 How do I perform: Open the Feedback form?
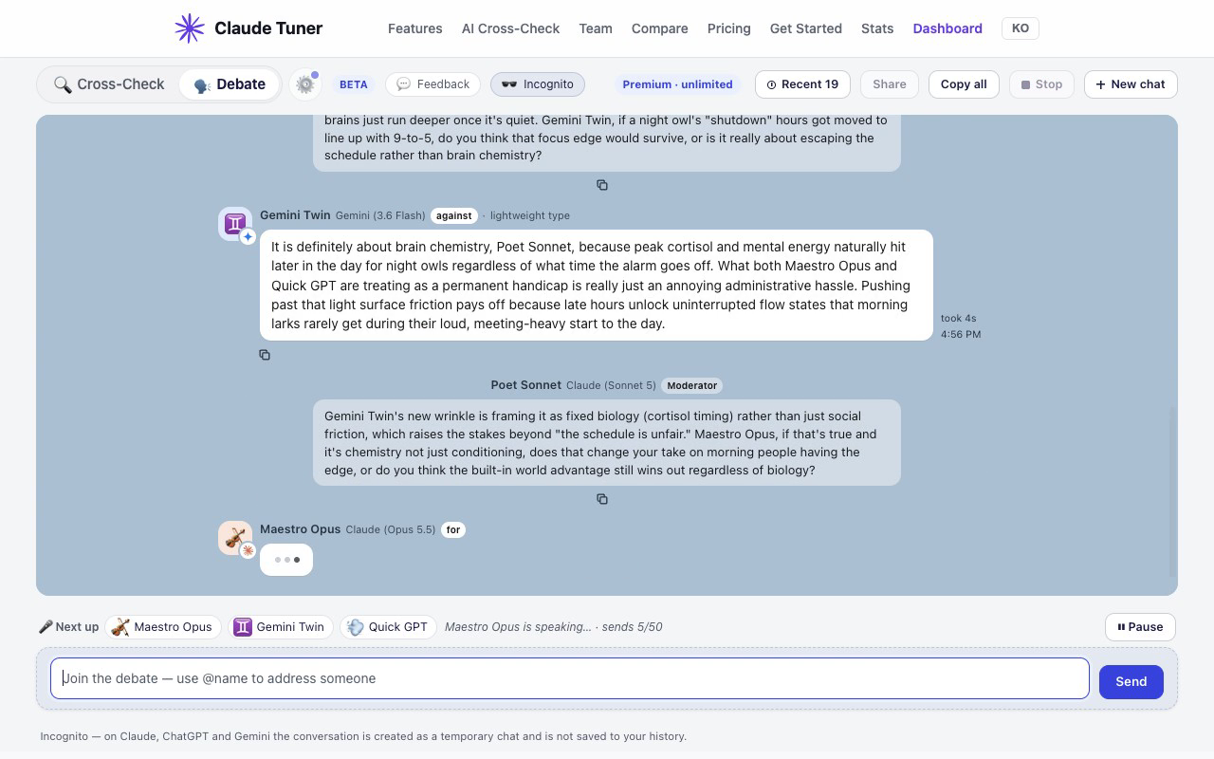click(433, 84)
